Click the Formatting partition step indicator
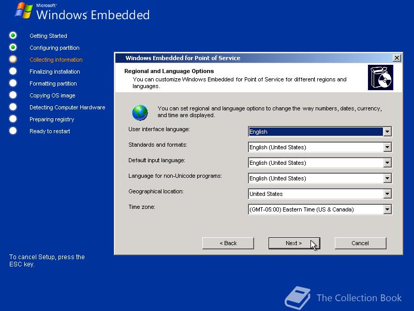Screen dimensions: 414x311 pos(13,83)
